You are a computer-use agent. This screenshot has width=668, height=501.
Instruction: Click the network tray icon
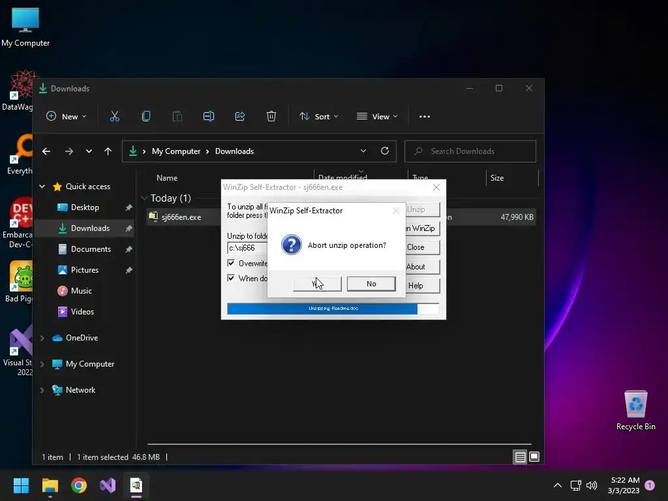coord(575,485)
